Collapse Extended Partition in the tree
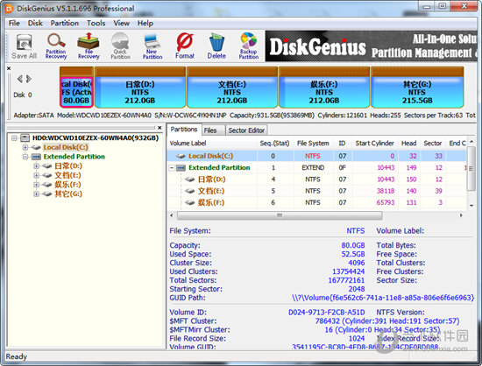The height and width of the screenshot is (366, 482). (x=25, y=157)
